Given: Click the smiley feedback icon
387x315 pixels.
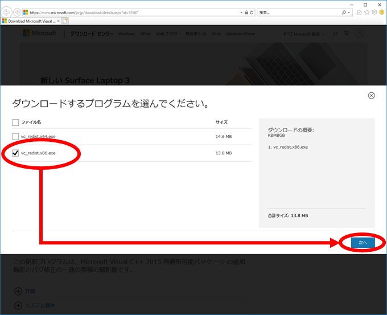Looking at the screenshot, I should pos(382,12).
